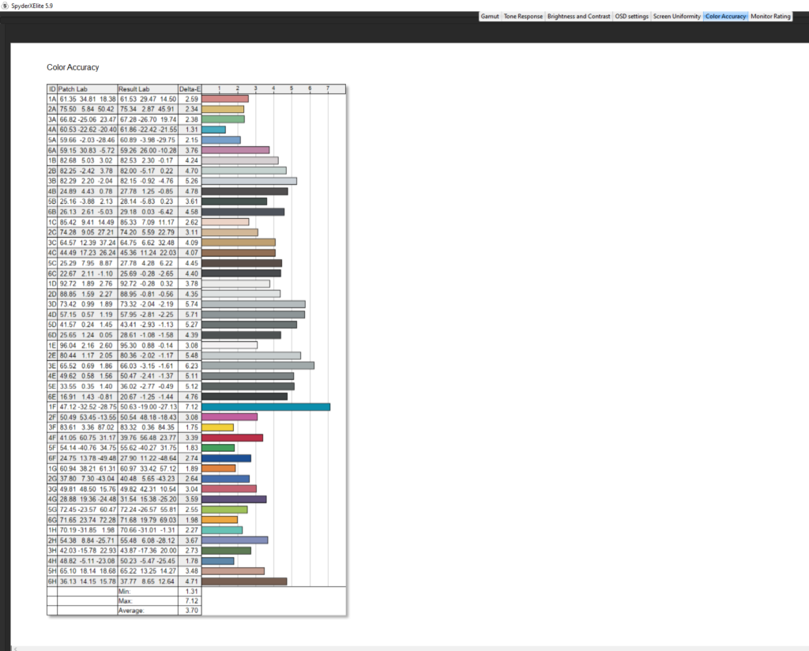Open the Screen Uniformity tab
Viewport: 809px width, 651px height.
click(676, 16)
